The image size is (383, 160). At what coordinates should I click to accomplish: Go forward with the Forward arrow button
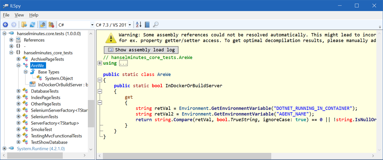click(14, 24)
